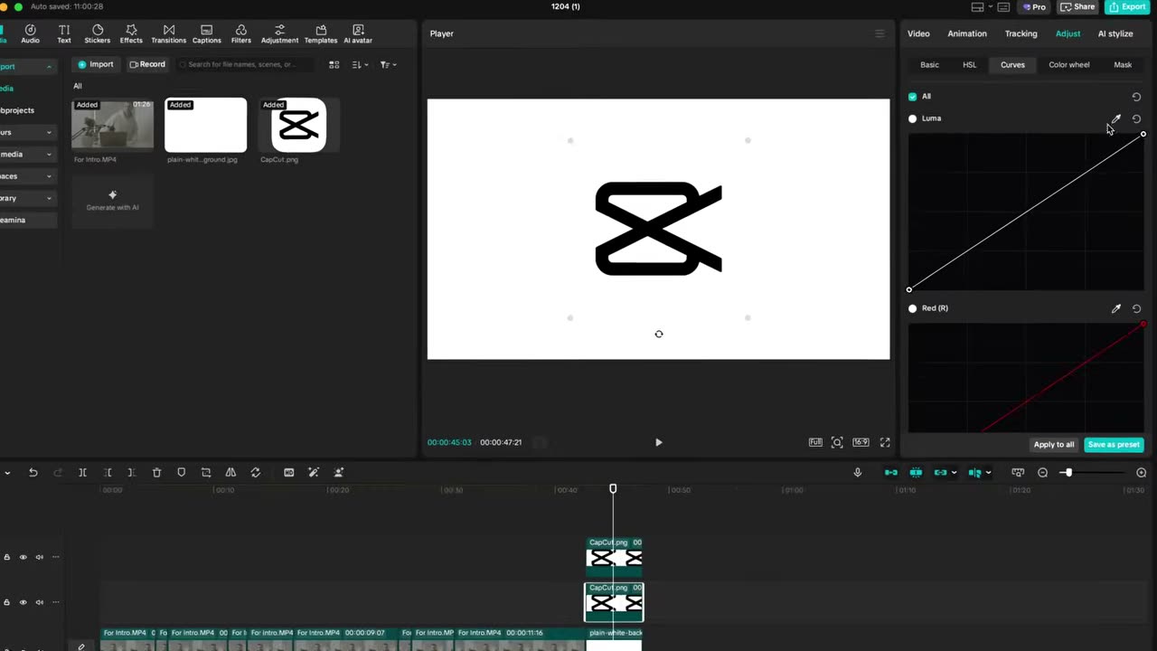Open the Effects panel

[131, 34]
